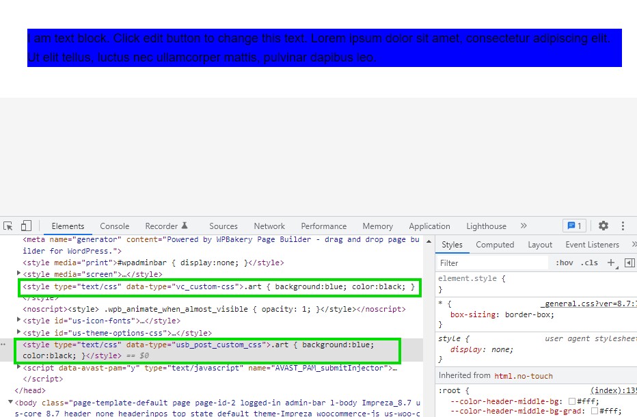Expand the style media screen node
The height and width of the screenshot is (417, 637).
(18, 273)
